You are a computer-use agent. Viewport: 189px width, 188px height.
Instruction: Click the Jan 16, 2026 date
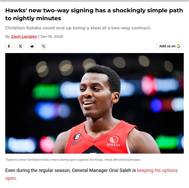[x=52, y=36]
